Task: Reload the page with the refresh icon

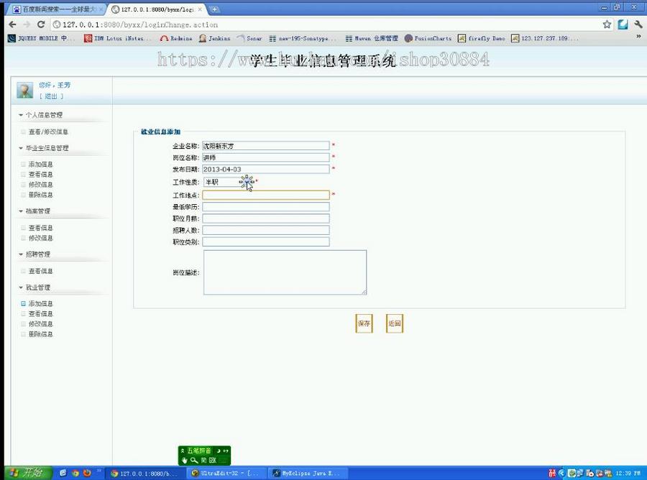Action: pyautogui.click(x=40, y=24)
